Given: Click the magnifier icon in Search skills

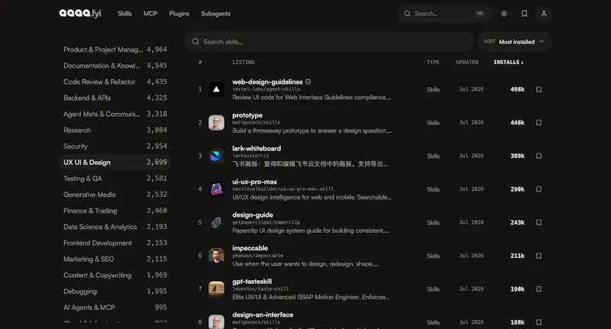Looking at the screenshot, I should 196,42.
